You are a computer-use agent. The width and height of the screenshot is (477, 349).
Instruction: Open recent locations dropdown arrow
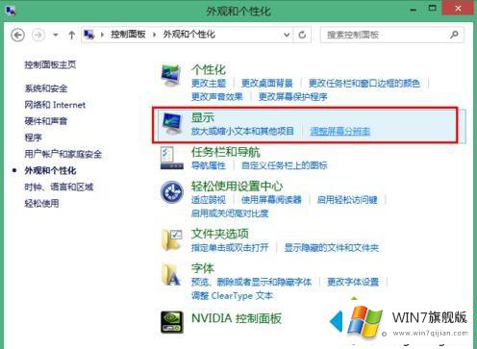tap(56, 35)
